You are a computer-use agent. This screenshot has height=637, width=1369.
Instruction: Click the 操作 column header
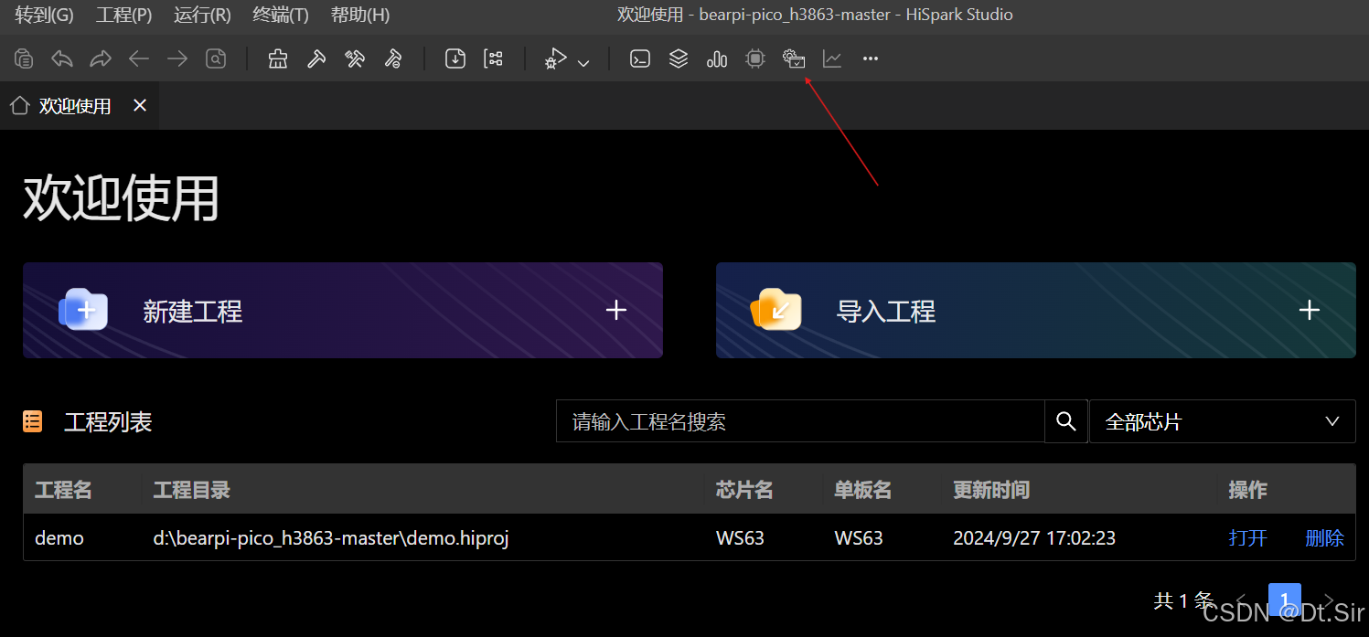(1247, 490)
